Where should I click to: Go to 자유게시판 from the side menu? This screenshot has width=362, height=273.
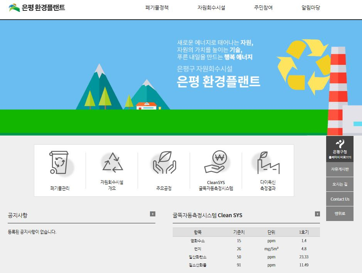[x=340, y=169]
